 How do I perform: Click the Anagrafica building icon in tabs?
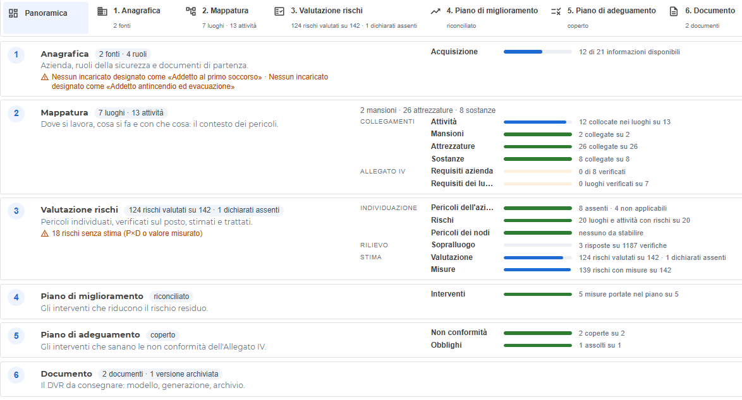click(102, 11)
